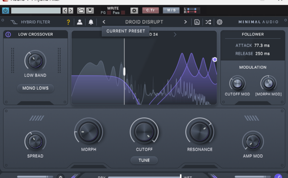Click the Follower section header
288x178 pixels.
[x=253, y=34]
